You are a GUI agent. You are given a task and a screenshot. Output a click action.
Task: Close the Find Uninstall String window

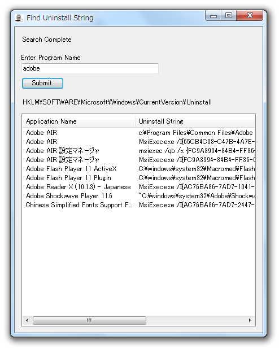pos(250,16)
